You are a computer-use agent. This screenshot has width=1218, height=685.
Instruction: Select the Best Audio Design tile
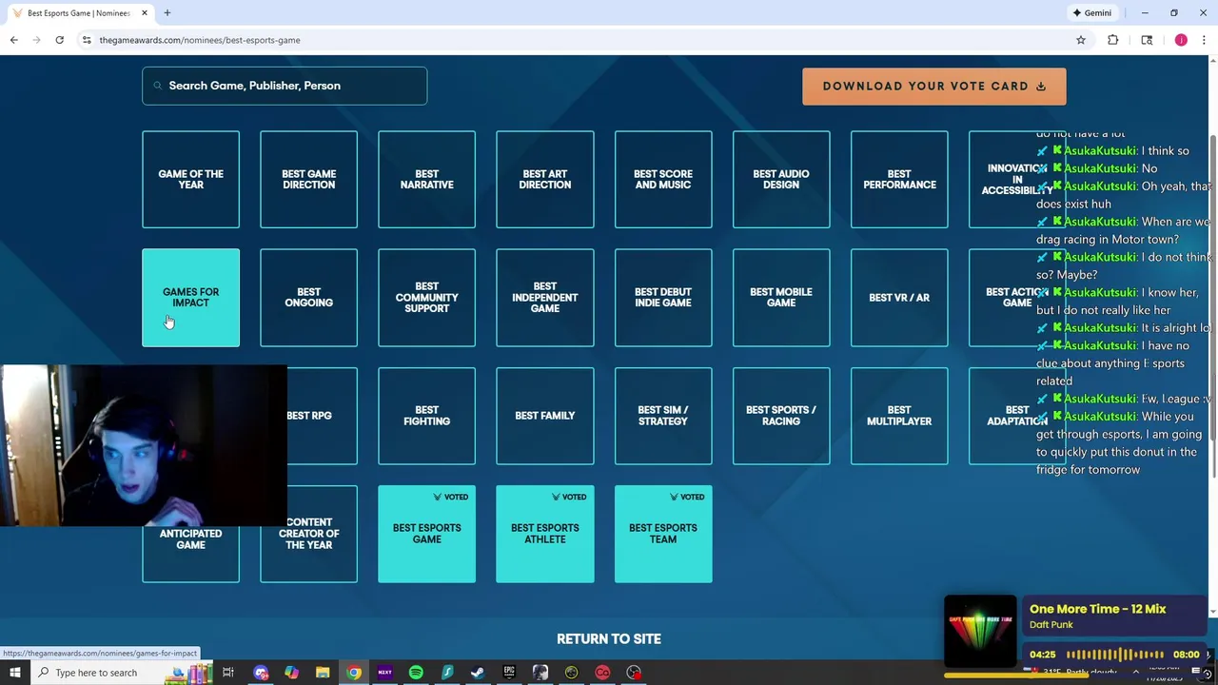point(781,180)
